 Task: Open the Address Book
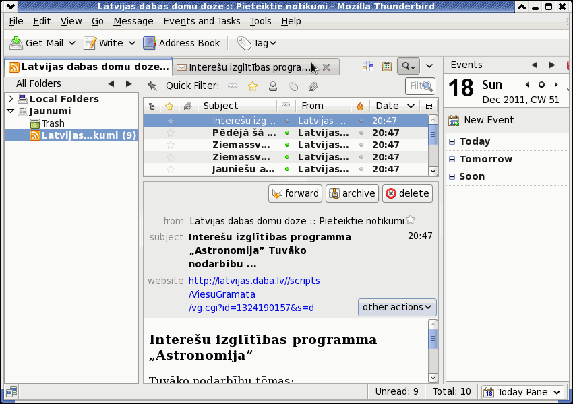pos(181,43)
